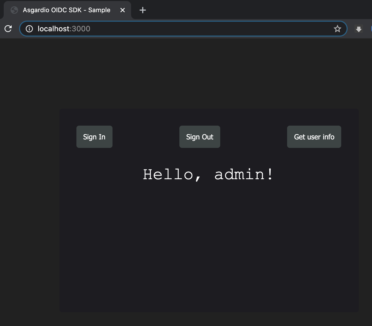Authenticate again by selecting Sign In

[x=94, y=137]
